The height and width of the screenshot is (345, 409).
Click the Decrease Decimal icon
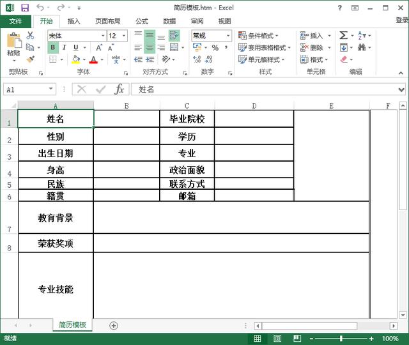(x=209, y=59)
